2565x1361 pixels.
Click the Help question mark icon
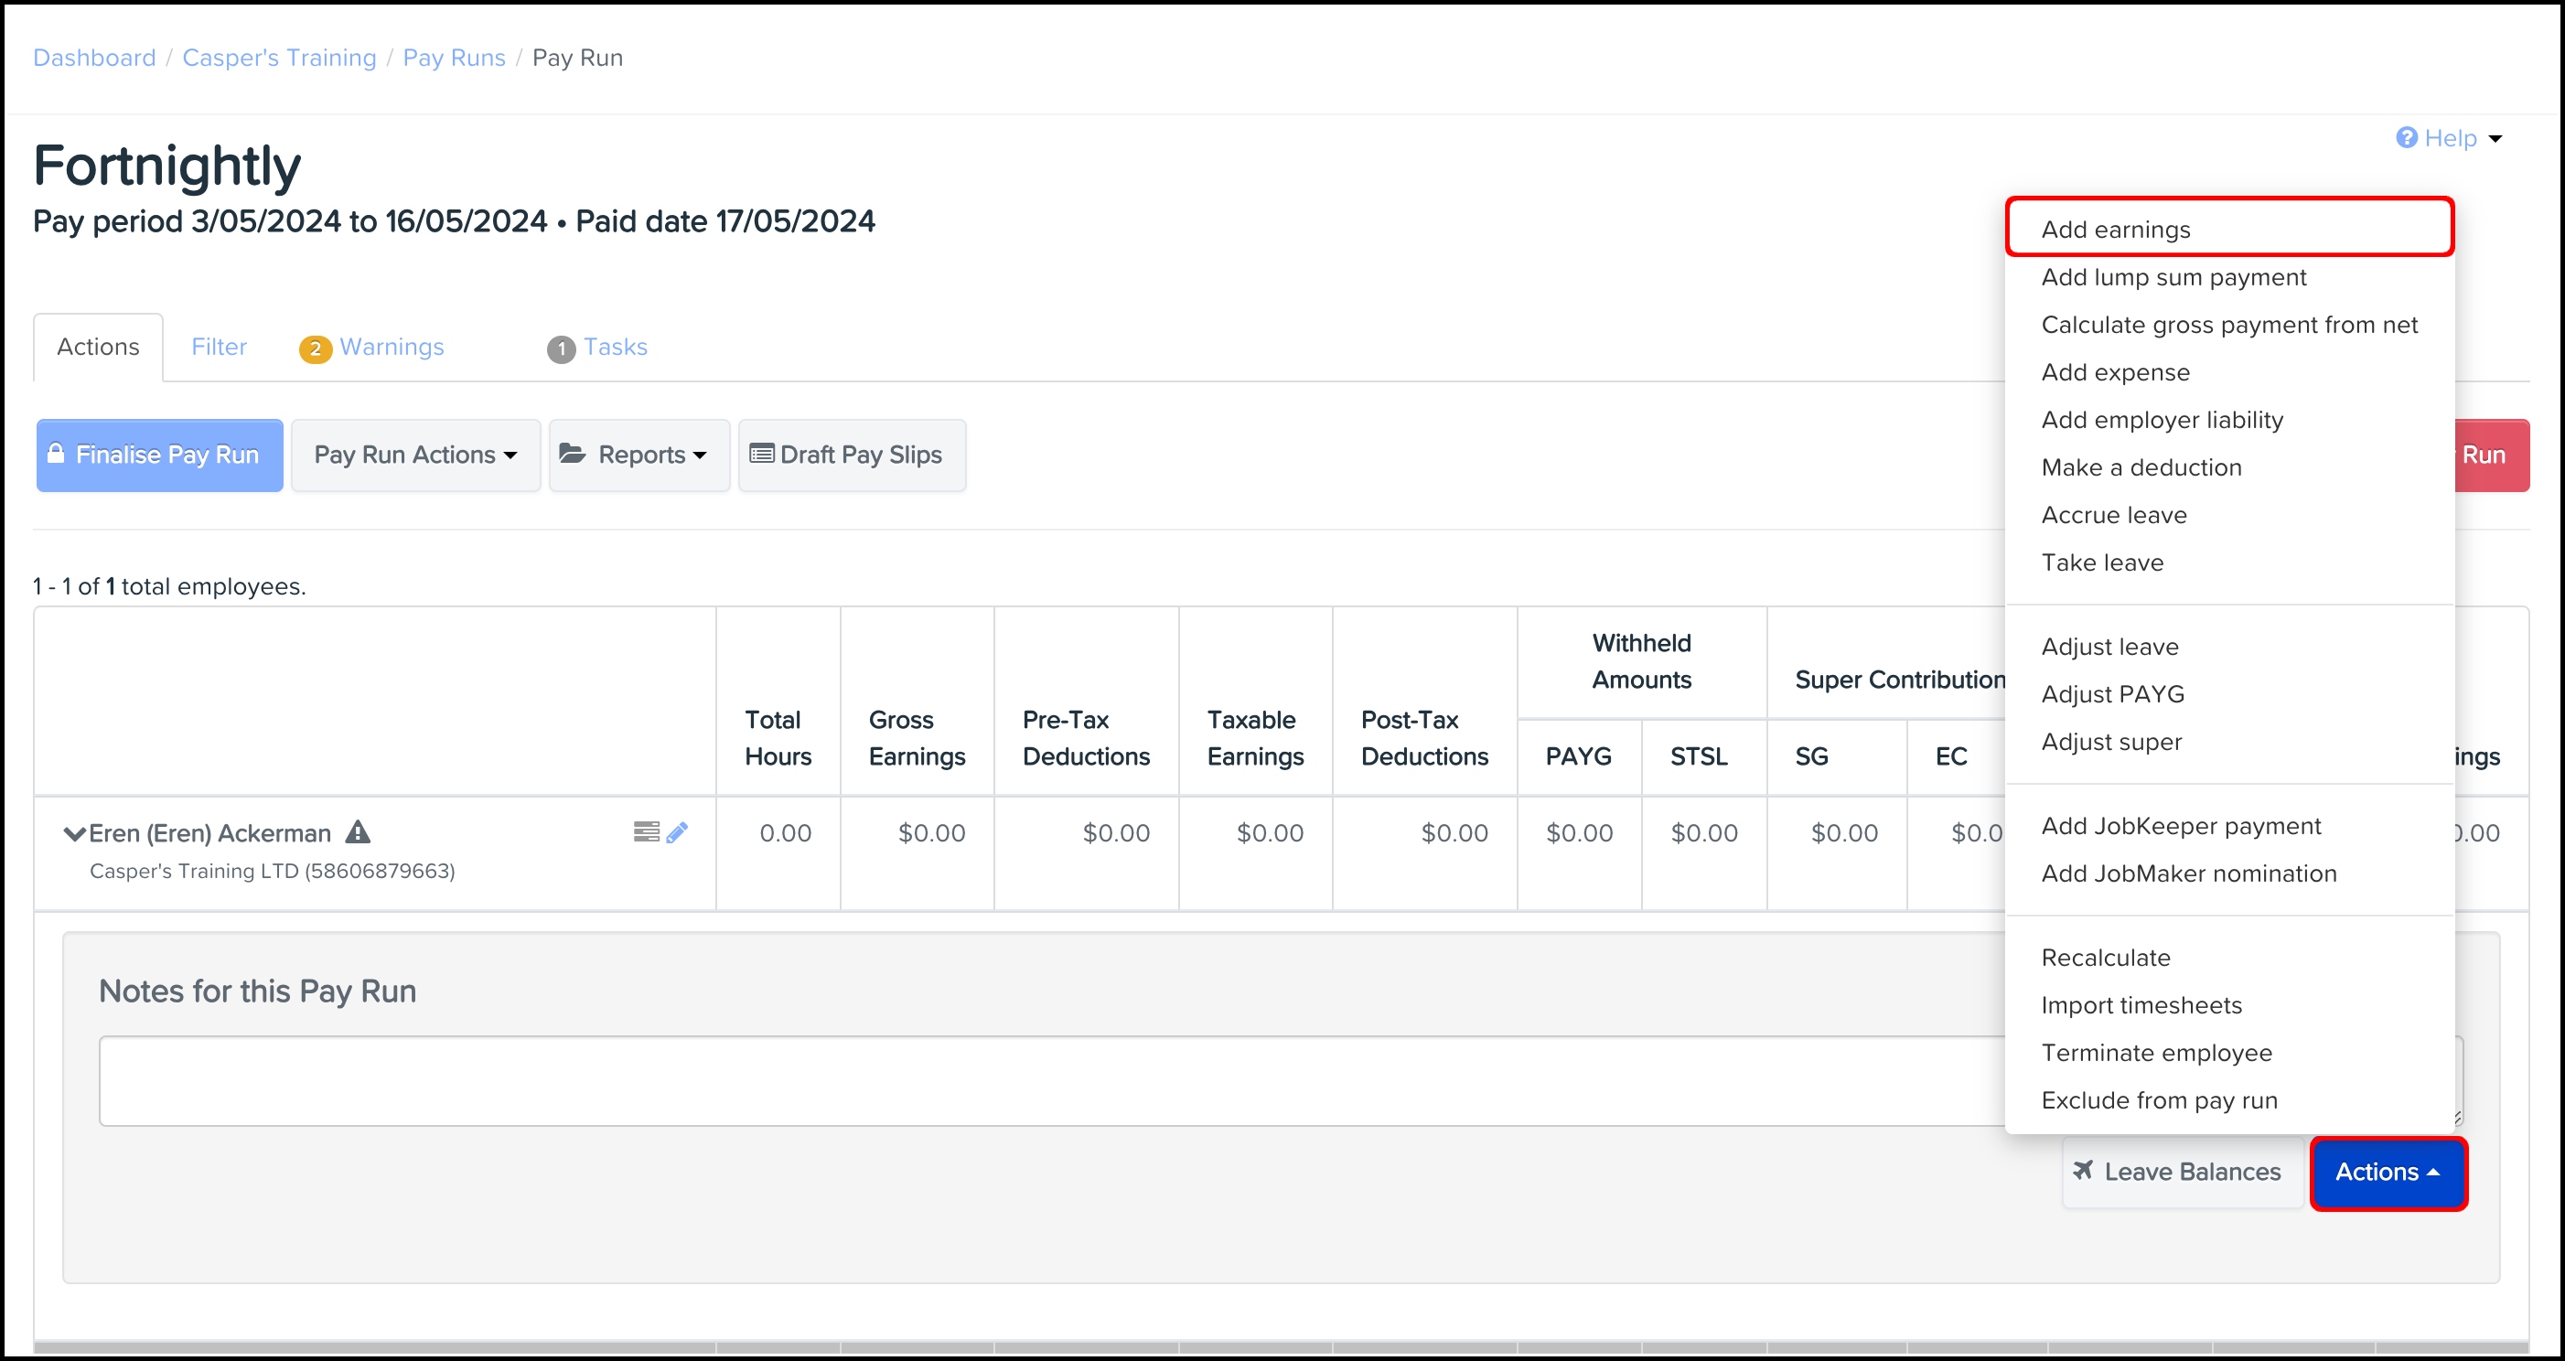(x=2406, y=137)
